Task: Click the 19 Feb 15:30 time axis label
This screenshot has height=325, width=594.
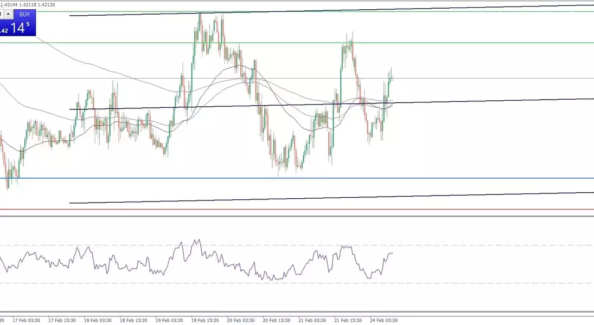Action: coord(206,321)
